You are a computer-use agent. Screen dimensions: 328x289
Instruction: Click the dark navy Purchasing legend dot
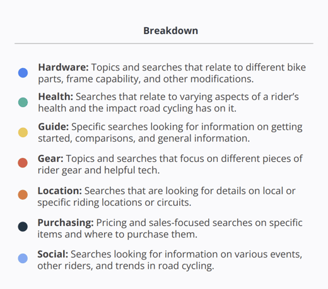(23, 227)
